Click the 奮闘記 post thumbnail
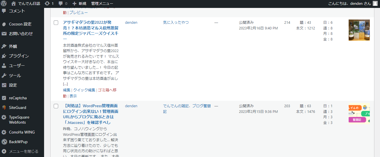 tap(359, 113)
